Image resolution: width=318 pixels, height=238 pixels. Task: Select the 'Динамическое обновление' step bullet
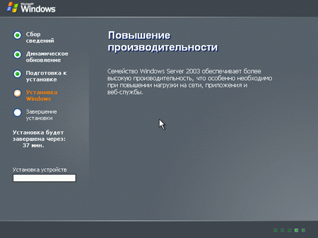point(17,55)
